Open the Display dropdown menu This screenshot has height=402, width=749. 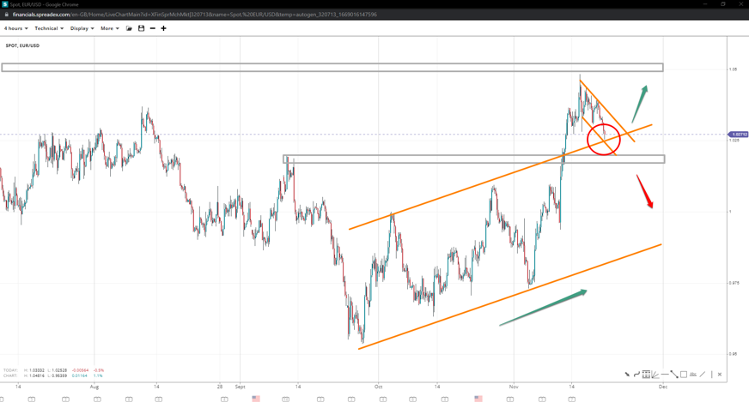(x=82, y=28)
